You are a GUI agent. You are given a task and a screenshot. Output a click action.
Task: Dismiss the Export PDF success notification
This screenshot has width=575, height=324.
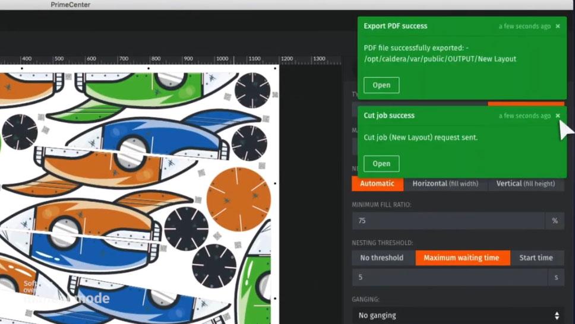(558, 26)
